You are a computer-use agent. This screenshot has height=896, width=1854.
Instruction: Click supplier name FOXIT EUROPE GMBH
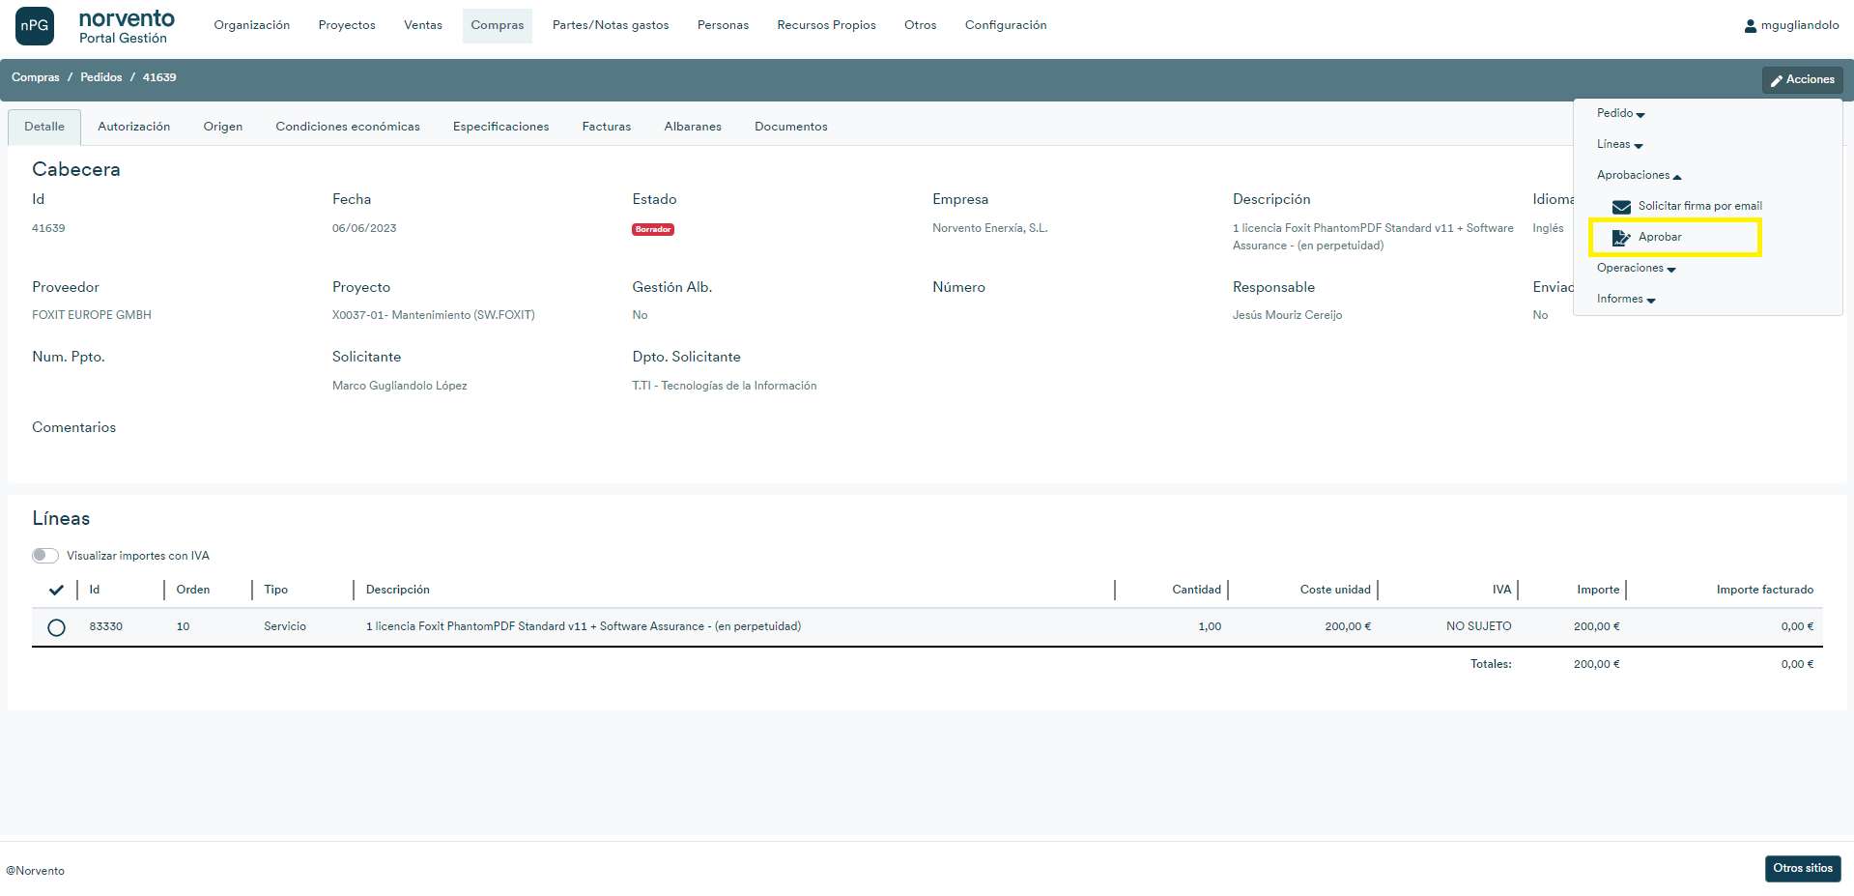pyautogui.click(x=92, y=315)
